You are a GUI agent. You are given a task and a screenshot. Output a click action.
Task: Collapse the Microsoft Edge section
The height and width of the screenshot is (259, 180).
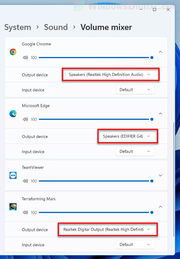tap(160, 114)
